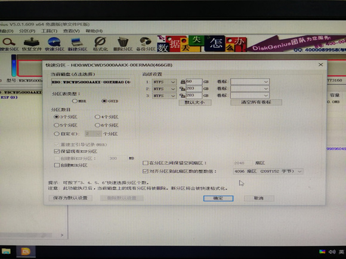Click the blue disk cylinder graphic
The width and height of the screenshot is (346, 259).
(14, 65)
